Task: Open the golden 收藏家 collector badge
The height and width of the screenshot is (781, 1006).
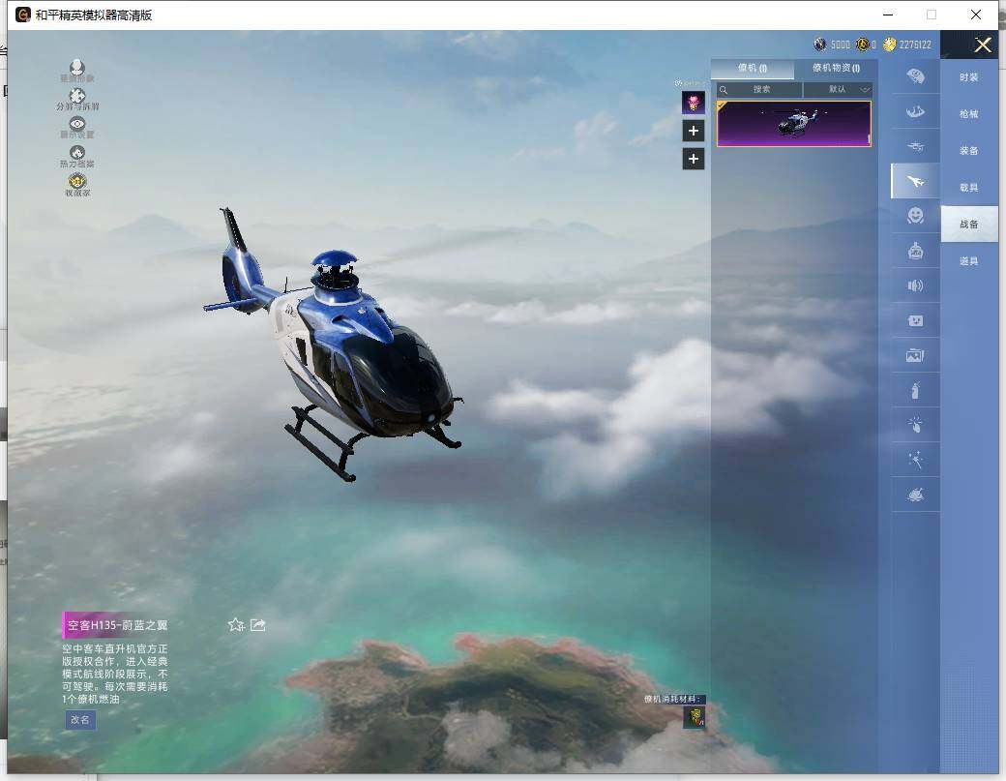Action: pyautogui.click(x=77, y=181)
